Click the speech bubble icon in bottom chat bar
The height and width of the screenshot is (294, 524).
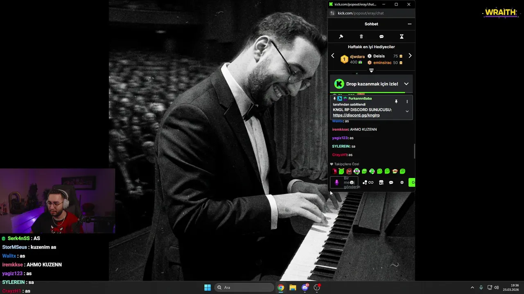coord(391,183)
